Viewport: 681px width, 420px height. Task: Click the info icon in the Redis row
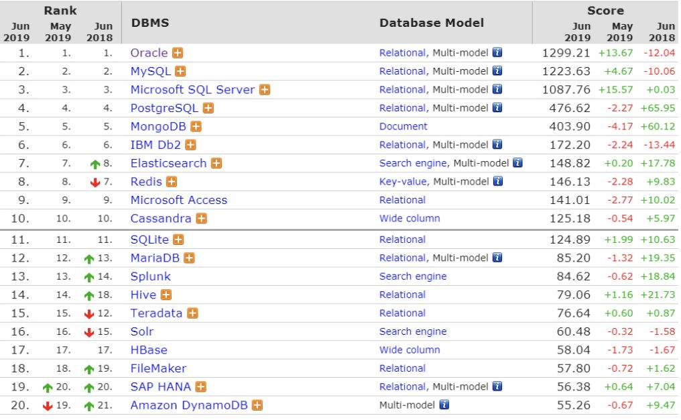pyautogui.click(x=498, y=181)
